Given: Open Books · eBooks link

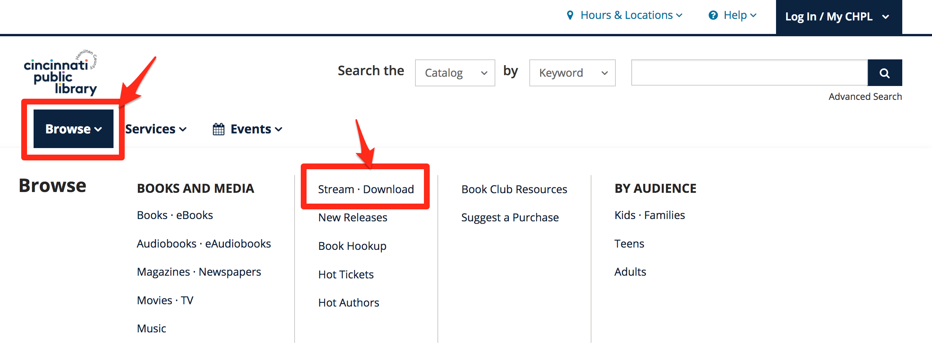Looking at the screenshot, I should coord(175,215).
